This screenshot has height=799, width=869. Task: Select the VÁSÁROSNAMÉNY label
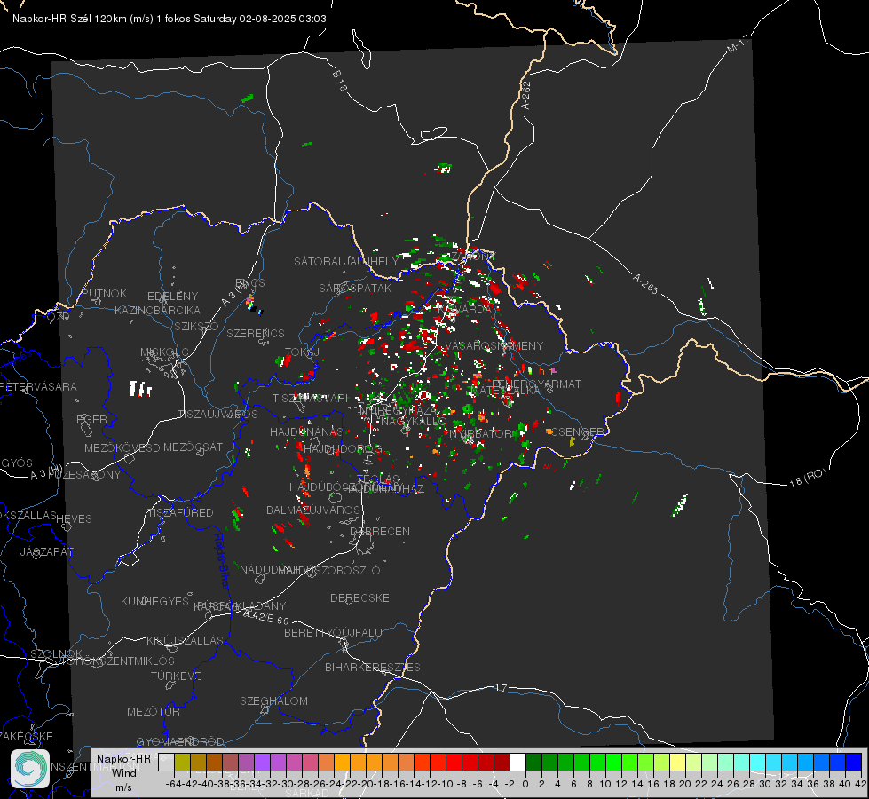click(495, 345)
